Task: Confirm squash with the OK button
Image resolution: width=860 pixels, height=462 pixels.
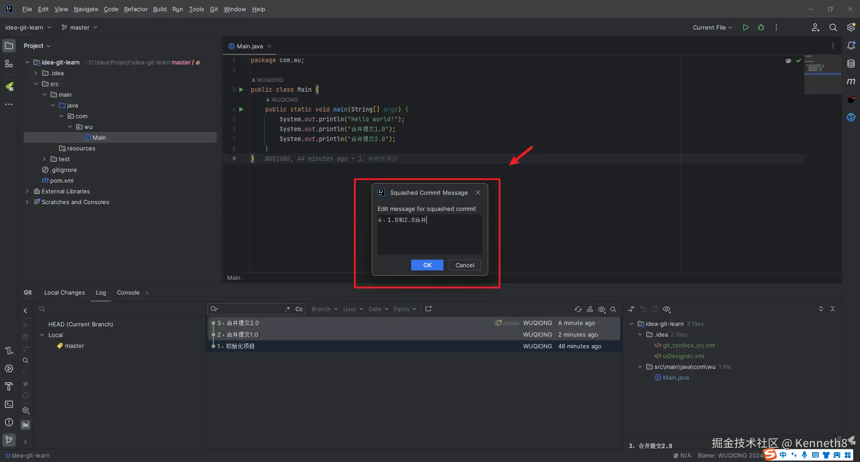Action: click(427, 265)
